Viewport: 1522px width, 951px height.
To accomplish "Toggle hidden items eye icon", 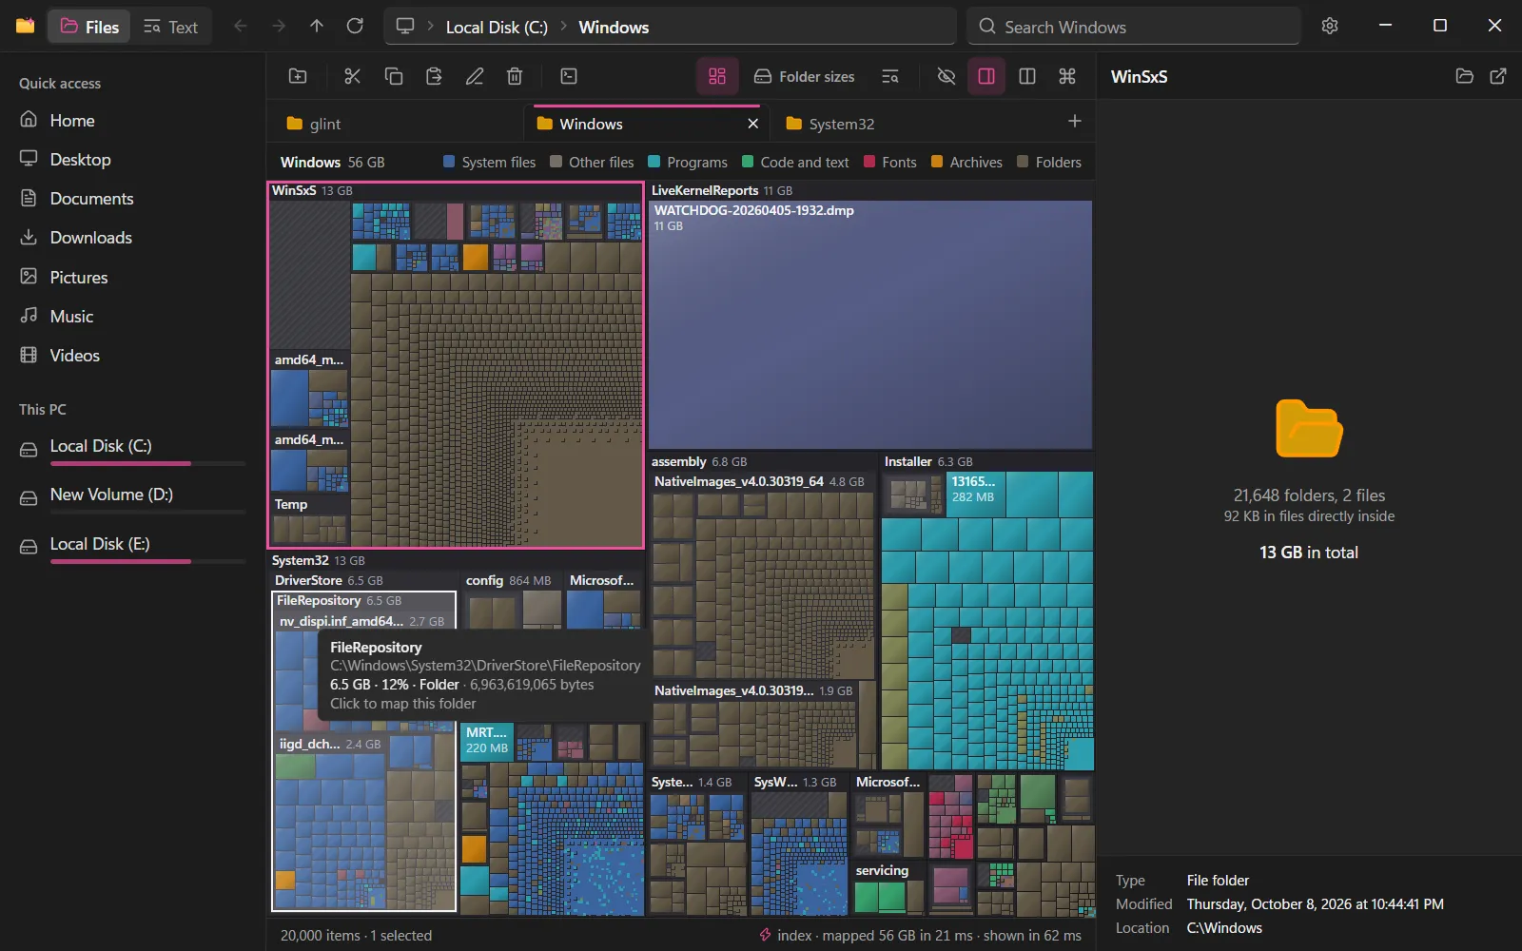I will point(946,76).
